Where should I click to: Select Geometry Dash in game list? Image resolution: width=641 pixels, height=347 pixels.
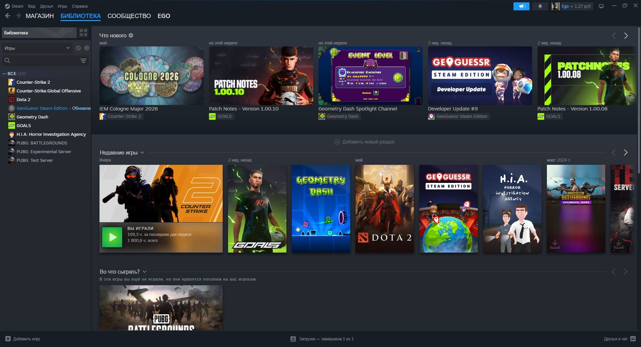(32, 117)
